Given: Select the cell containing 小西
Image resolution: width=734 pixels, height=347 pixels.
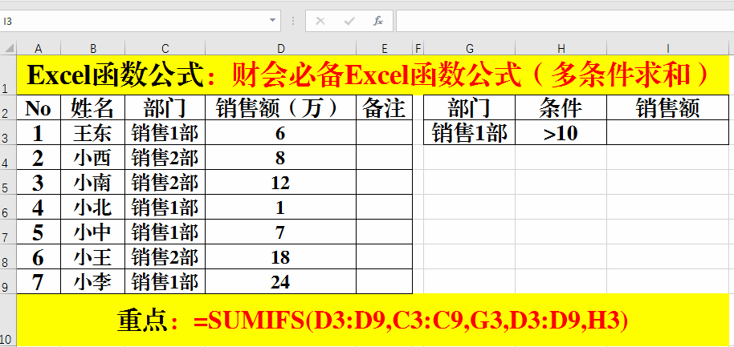Looking at the screenshot, I should point(92,157).
